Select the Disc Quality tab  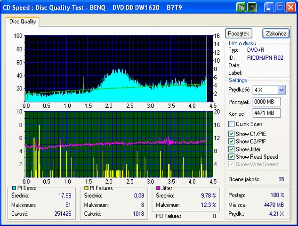[x=23, y=22]
